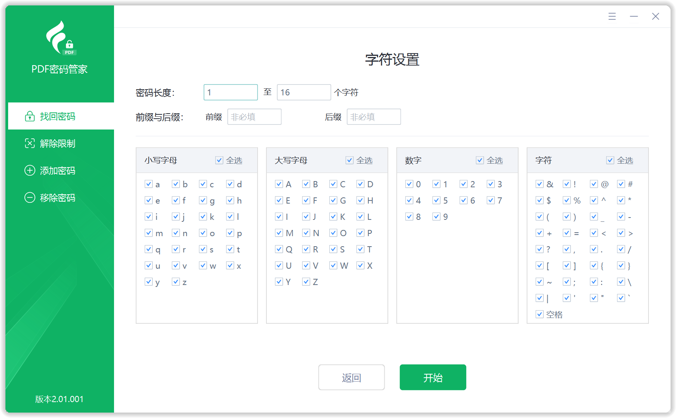Image resolution: width=676 pixels, height=418 pixels.
Task: Uncheck the digit 3
Action: 491,184
